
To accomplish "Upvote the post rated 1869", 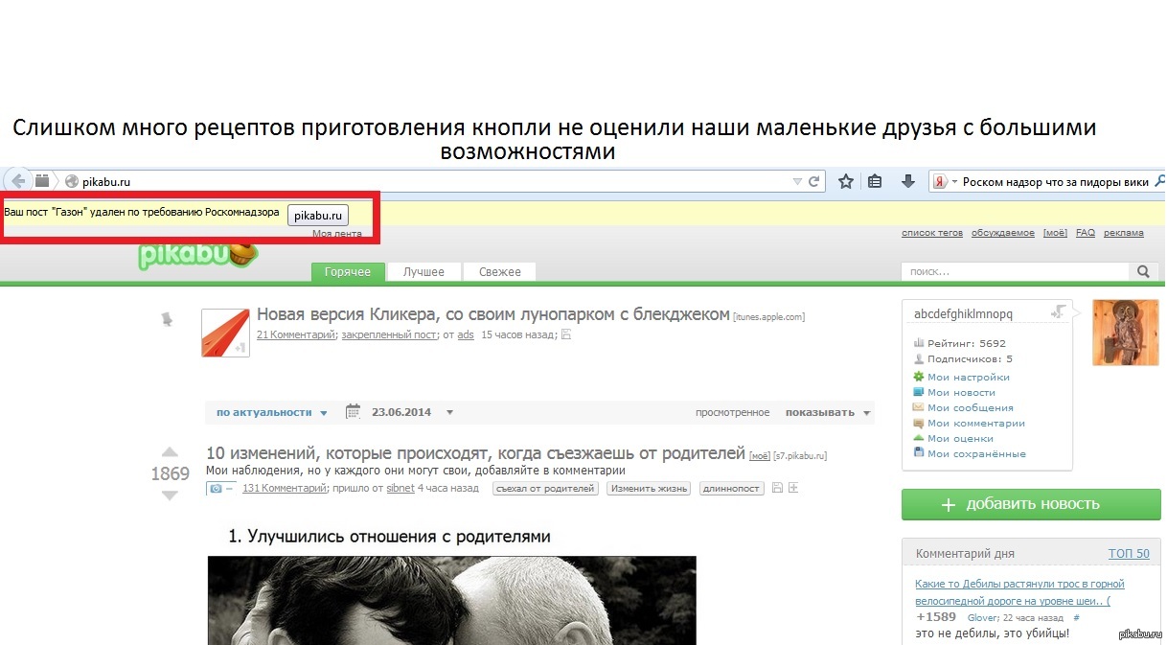I will point(170,452).
